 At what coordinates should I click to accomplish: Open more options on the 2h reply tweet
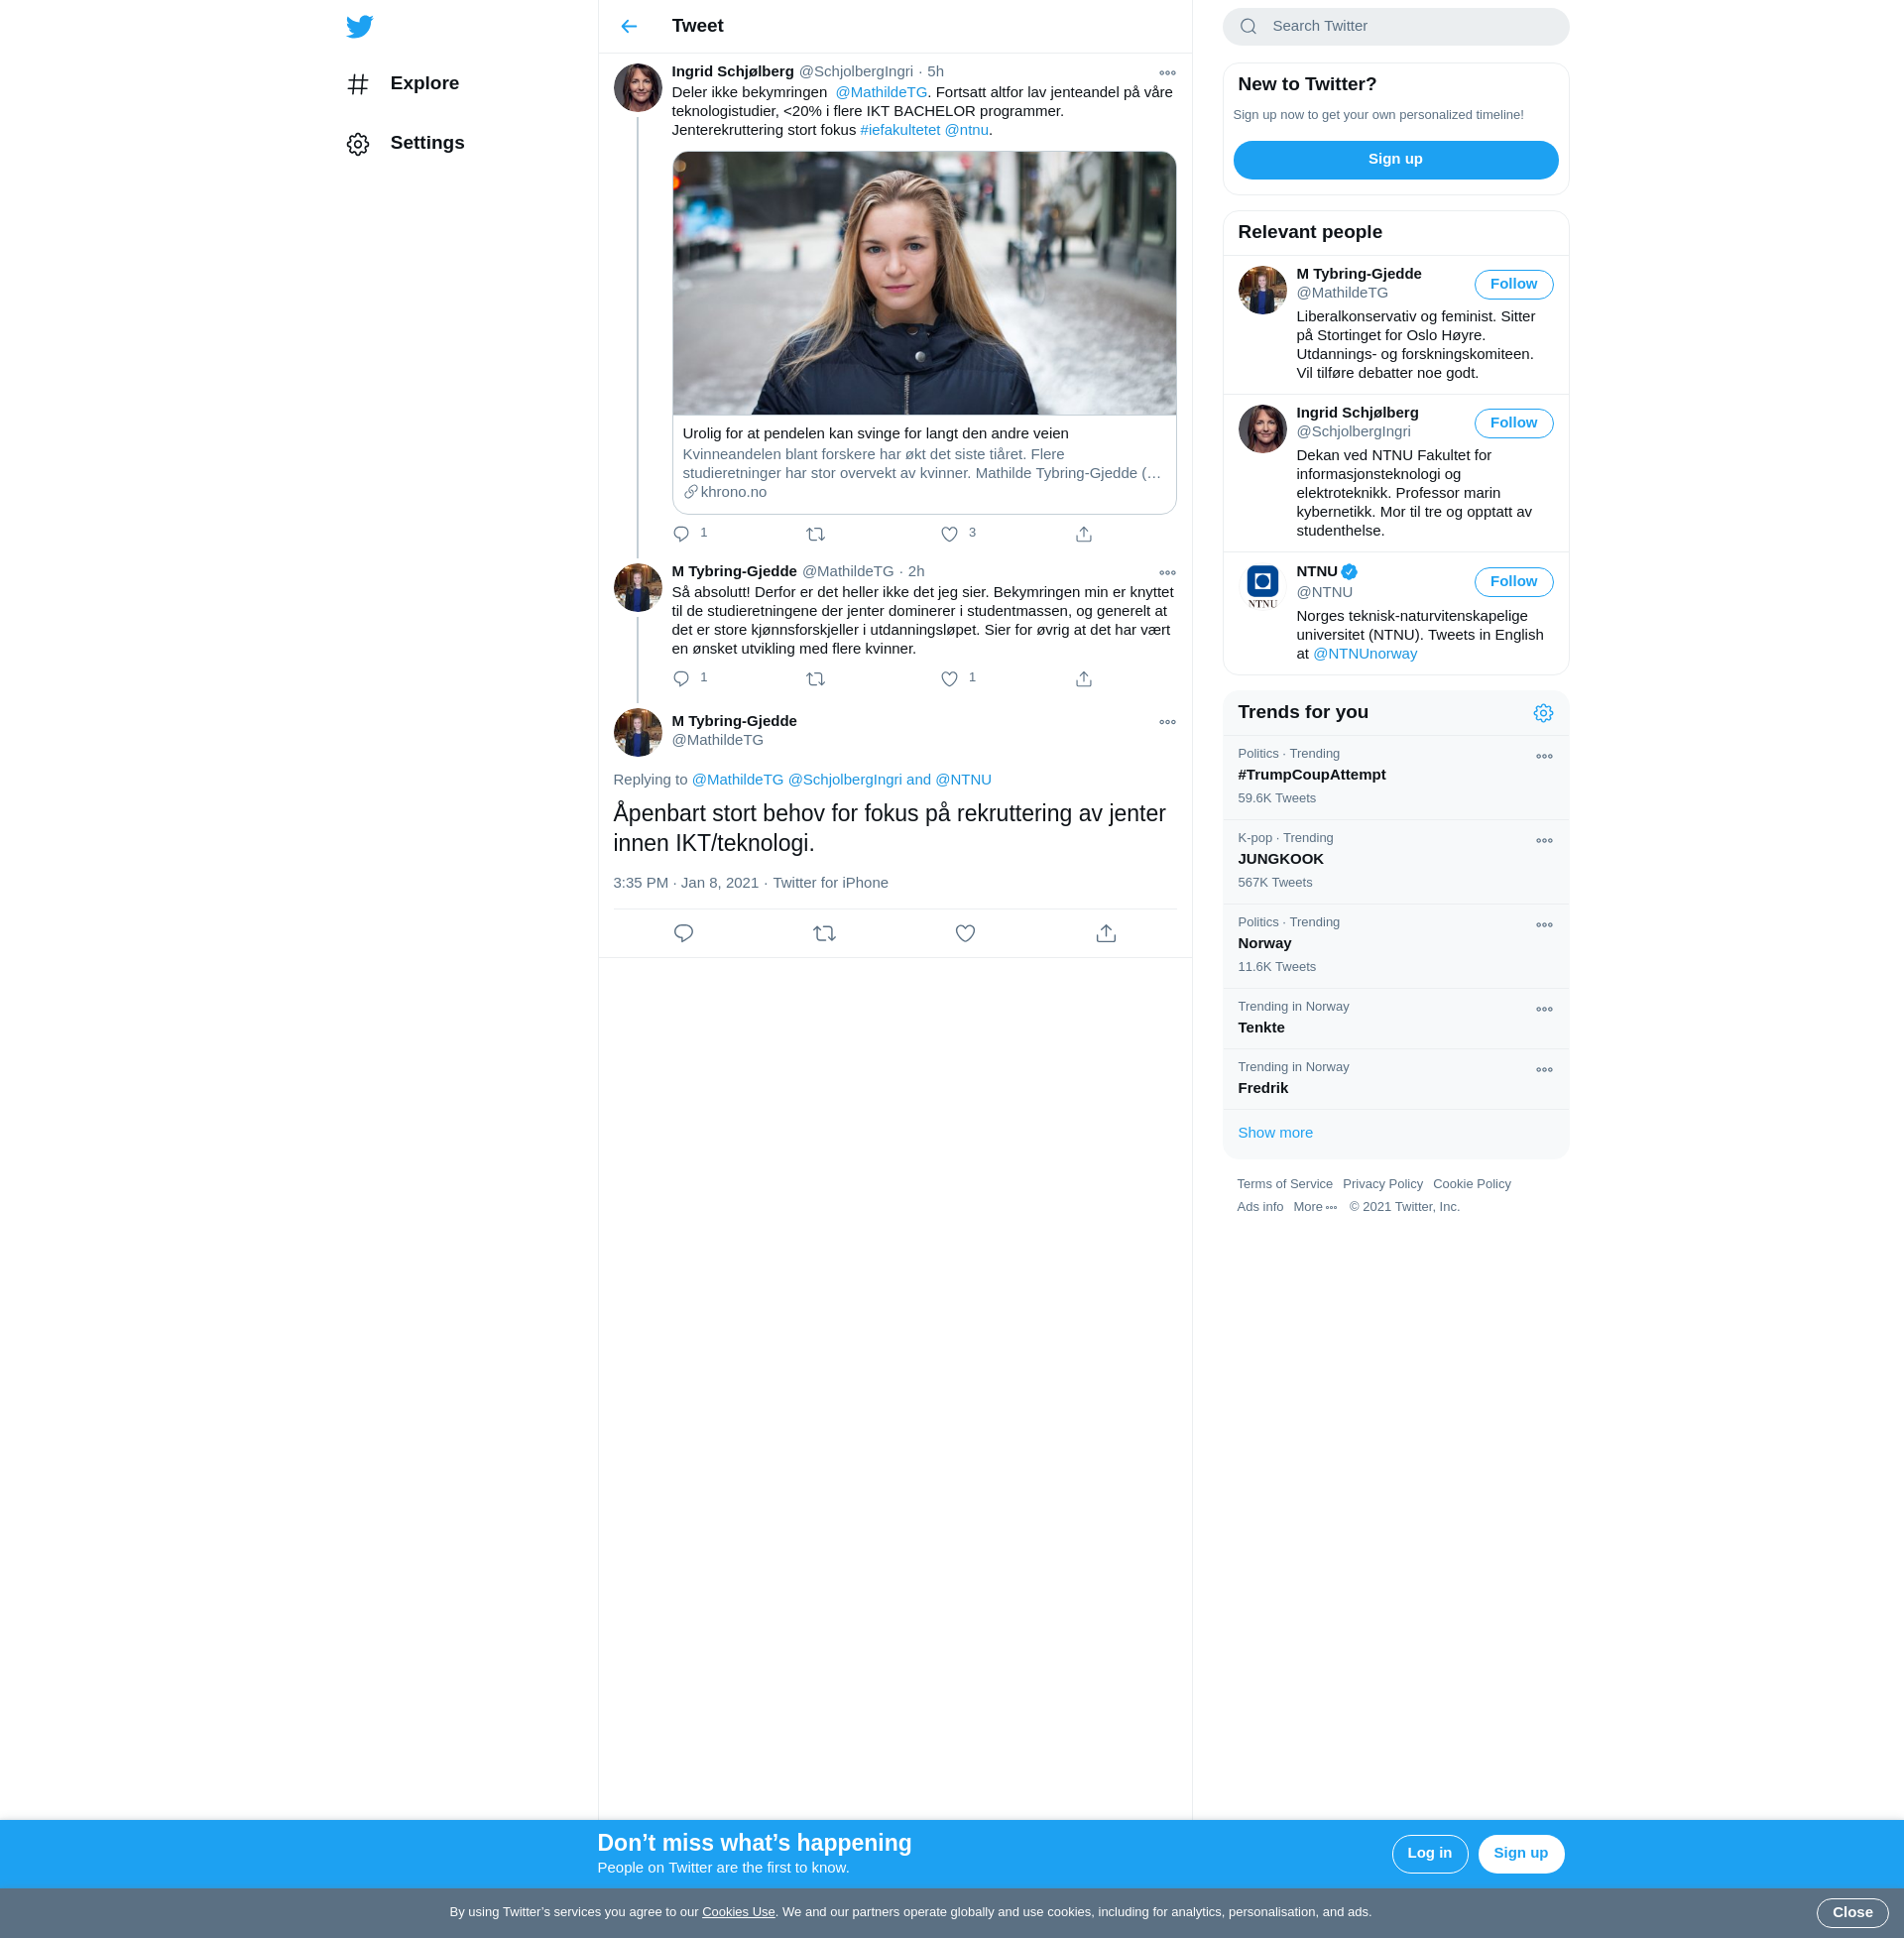(x=1167, y=573)
